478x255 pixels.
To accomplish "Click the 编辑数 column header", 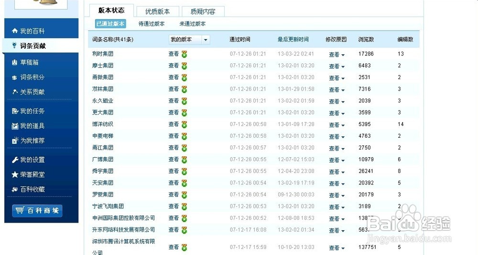I will tap(405, 40).
